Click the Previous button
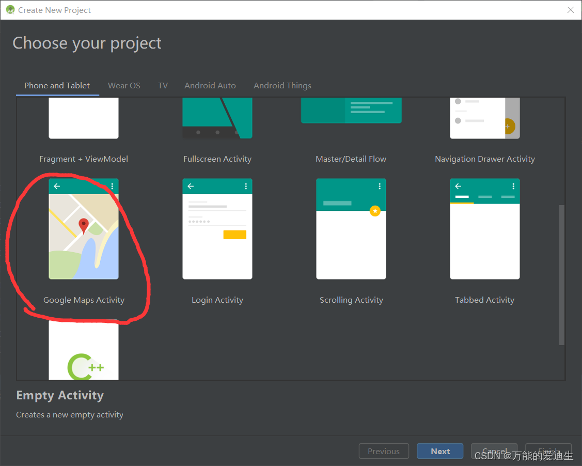582x466 pixels. 384,451
